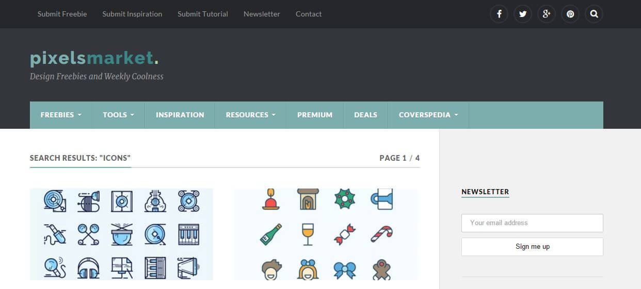Viewport: 641px width, 289px height.
Task: Click the 'Design Freebies and Weekly Coolness' tagline
Action: 97,76
